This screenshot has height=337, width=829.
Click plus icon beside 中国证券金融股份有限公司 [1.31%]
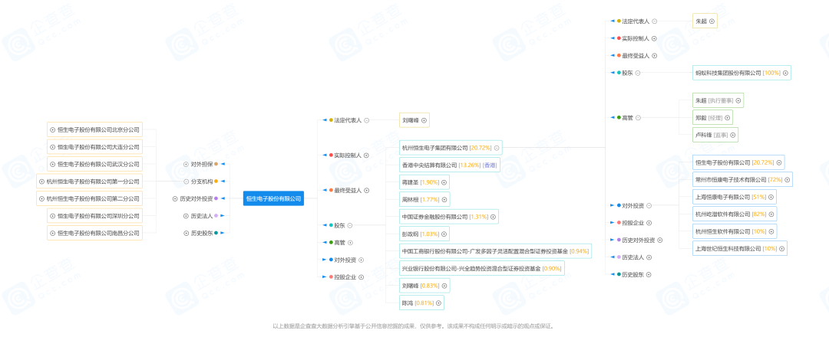point(493,217)
